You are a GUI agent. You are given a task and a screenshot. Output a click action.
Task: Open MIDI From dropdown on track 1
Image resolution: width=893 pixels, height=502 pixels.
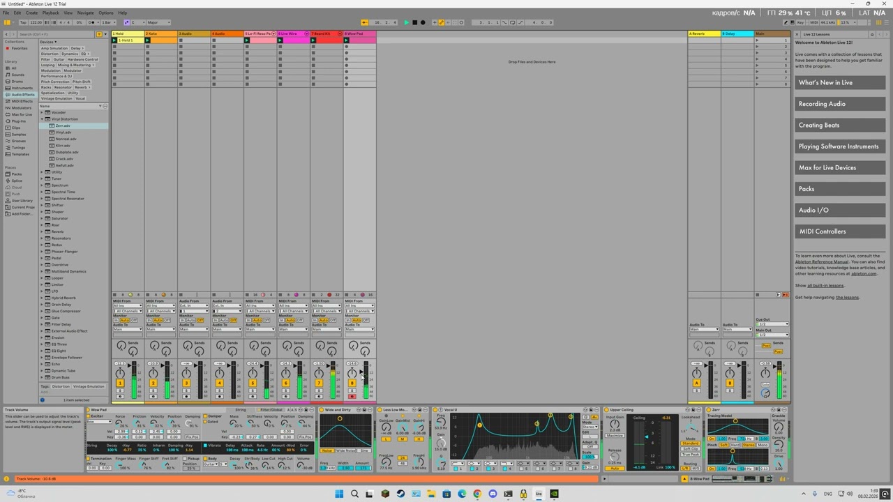pyautogui.click(x=128, y=306)
